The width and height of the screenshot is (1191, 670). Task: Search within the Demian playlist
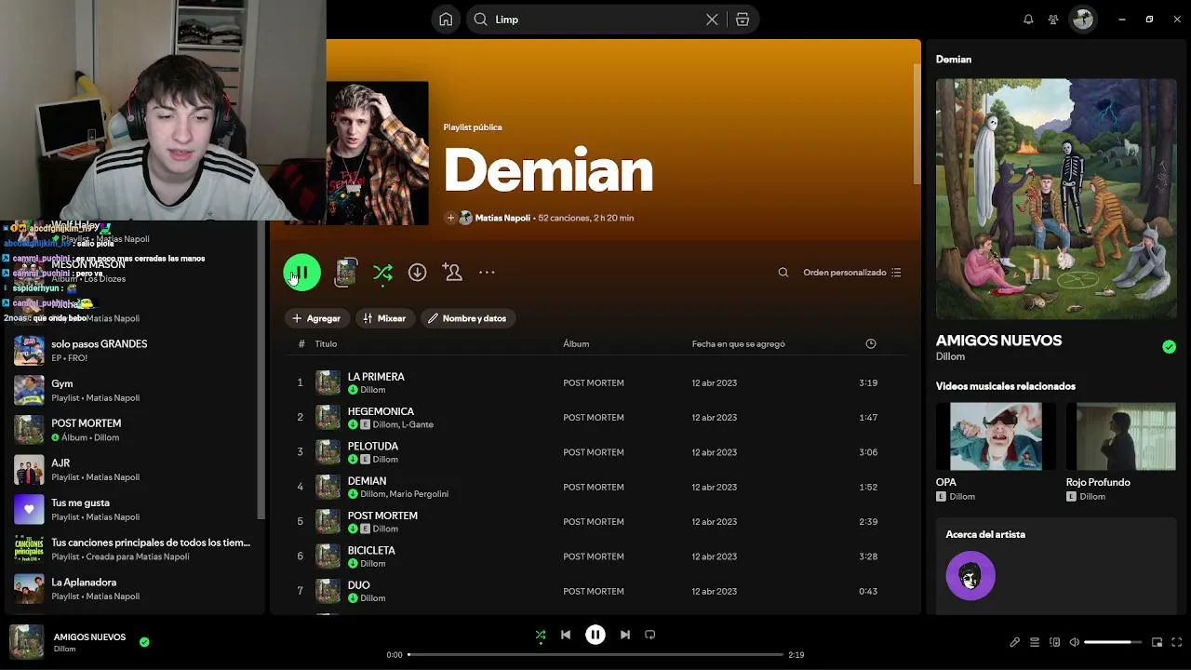click(783, 273)
